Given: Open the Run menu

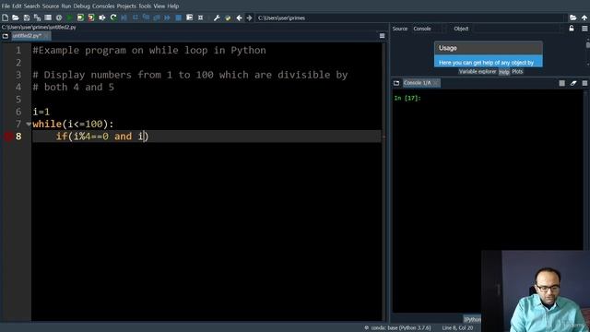Looking at the screenshot, I should coord(66,6).
